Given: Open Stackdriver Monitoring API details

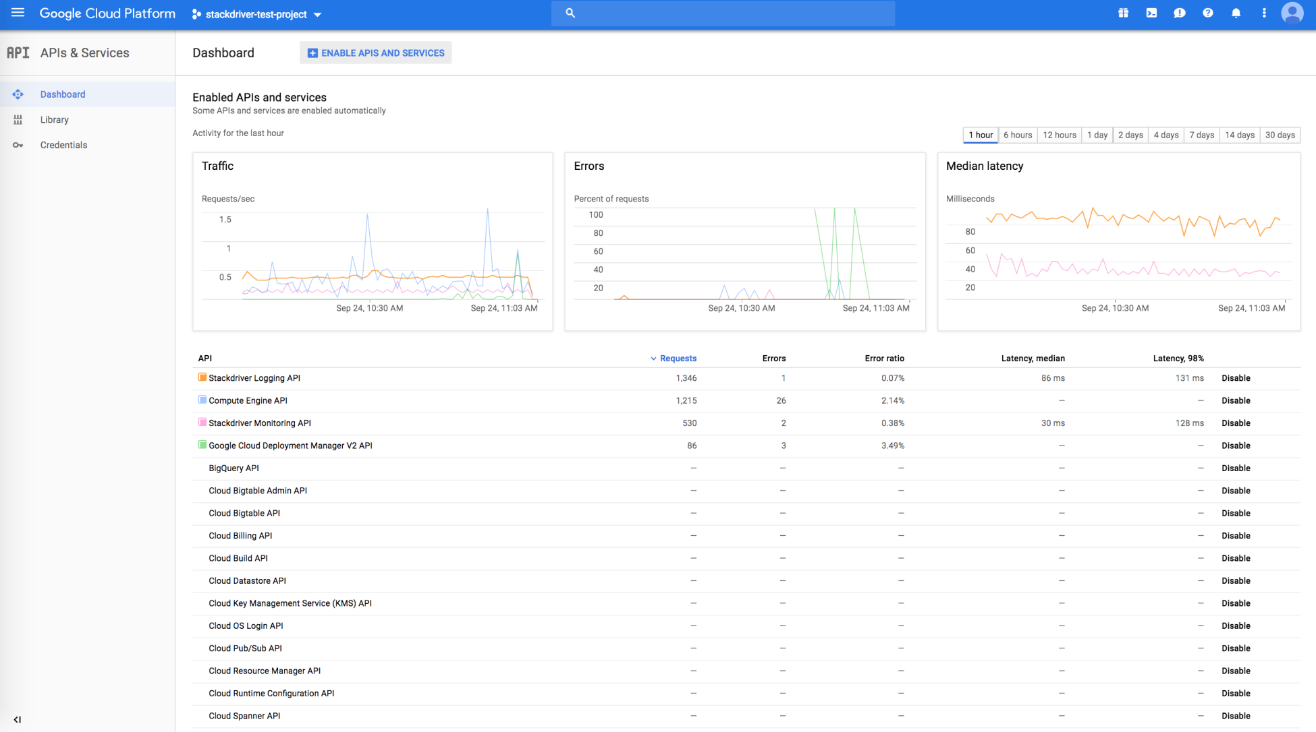Looking at the screenshot, I should [x=260, y=423].
